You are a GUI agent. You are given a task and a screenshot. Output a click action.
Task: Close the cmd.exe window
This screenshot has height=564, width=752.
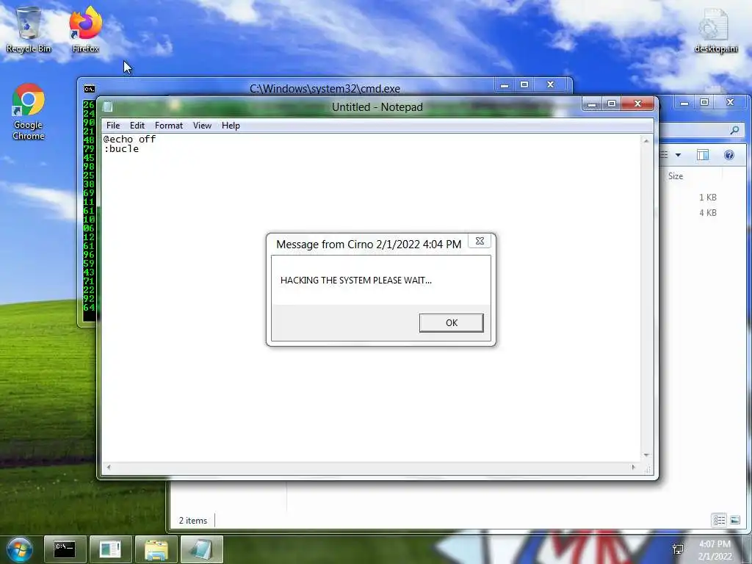pos(551,85)
